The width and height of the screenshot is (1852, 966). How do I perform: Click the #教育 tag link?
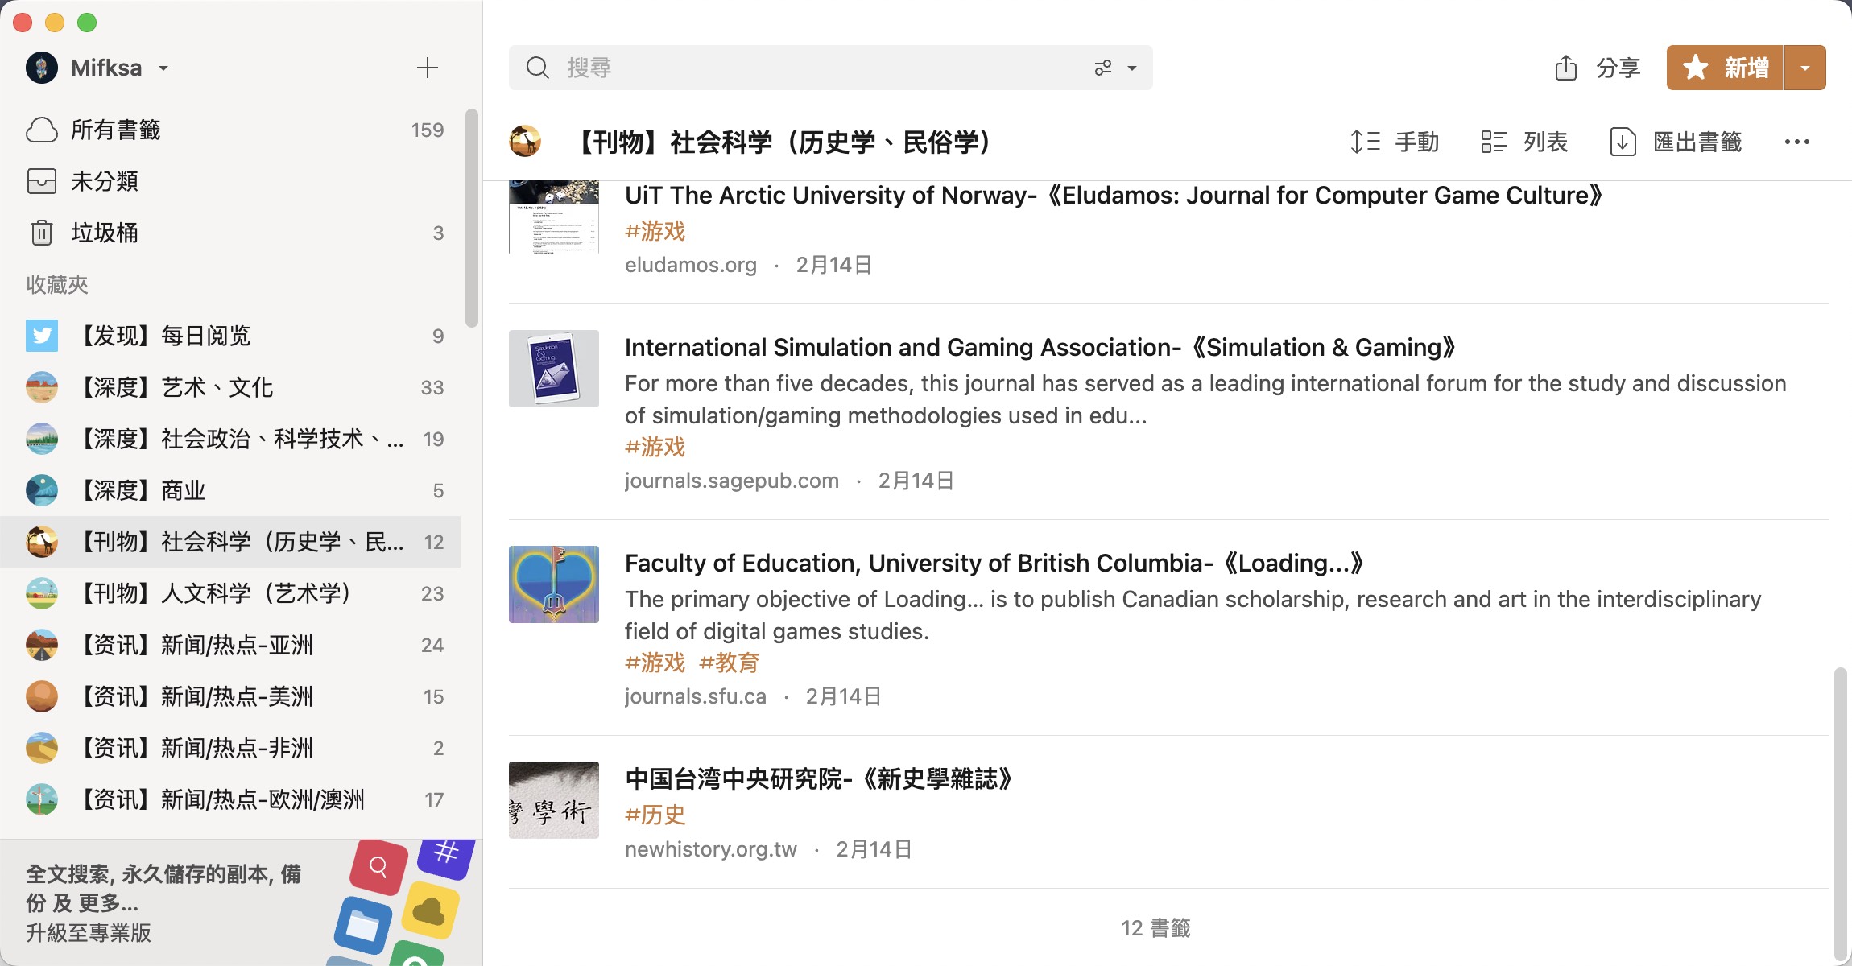point(729,663)
